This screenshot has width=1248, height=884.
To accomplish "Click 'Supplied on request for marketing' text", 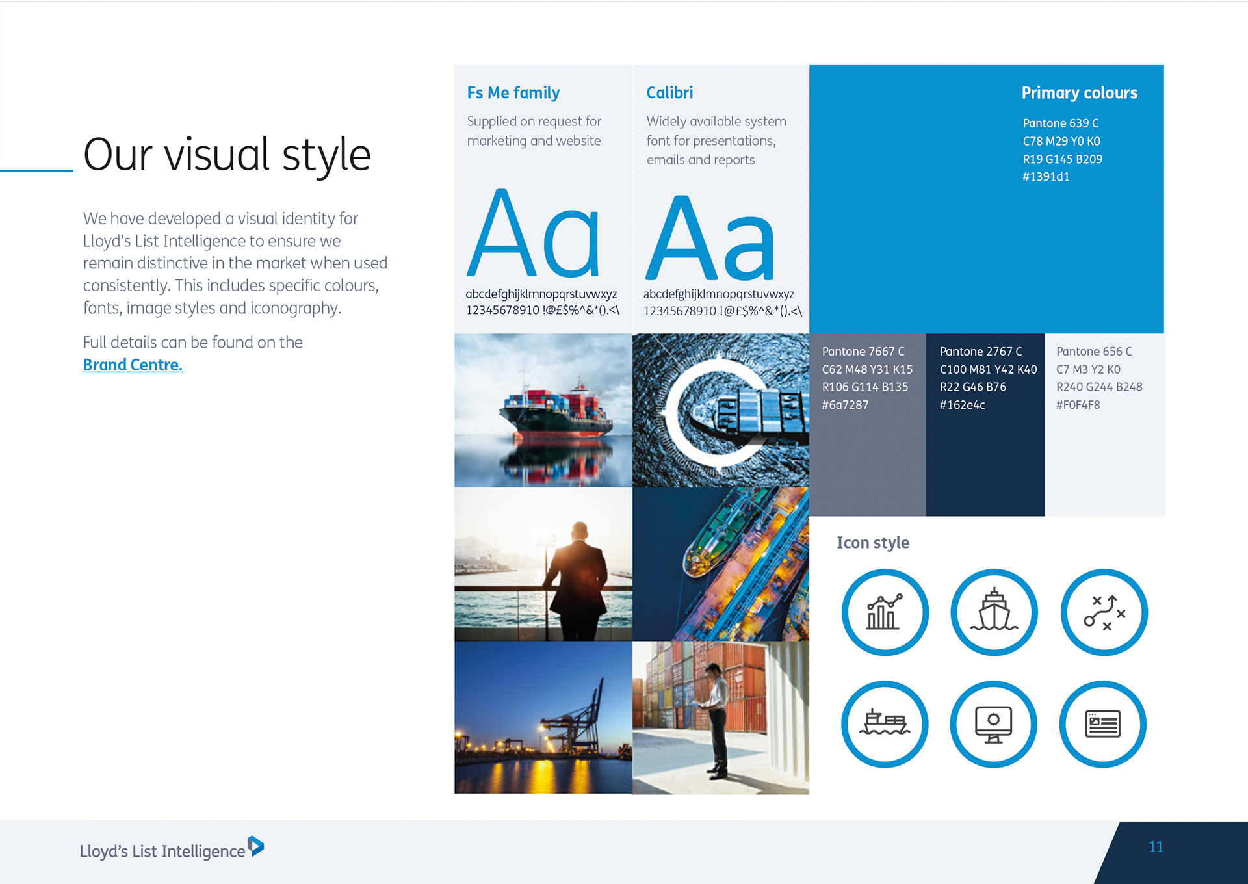I will [534, 131].
